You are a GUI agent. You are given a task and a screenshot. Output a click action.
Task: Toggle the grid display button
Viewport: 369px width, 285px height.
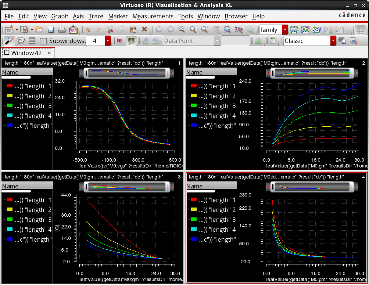point(361,30)
